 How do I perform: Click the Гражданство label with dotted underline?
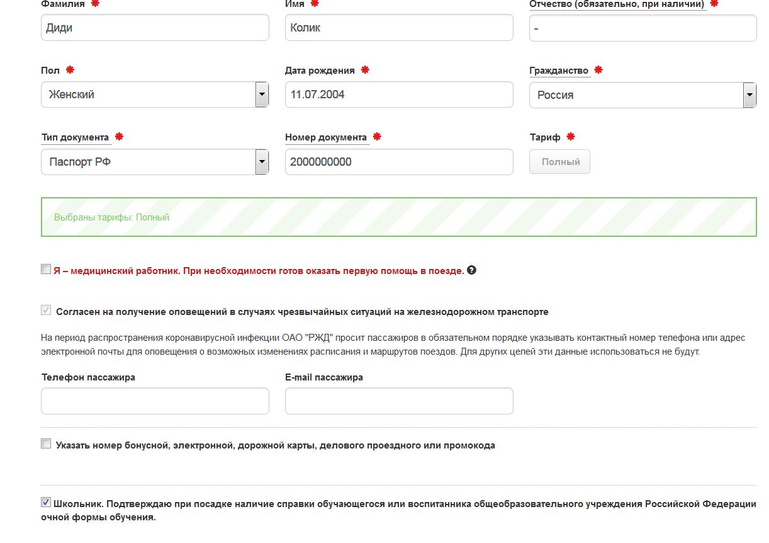click(559, 71)
